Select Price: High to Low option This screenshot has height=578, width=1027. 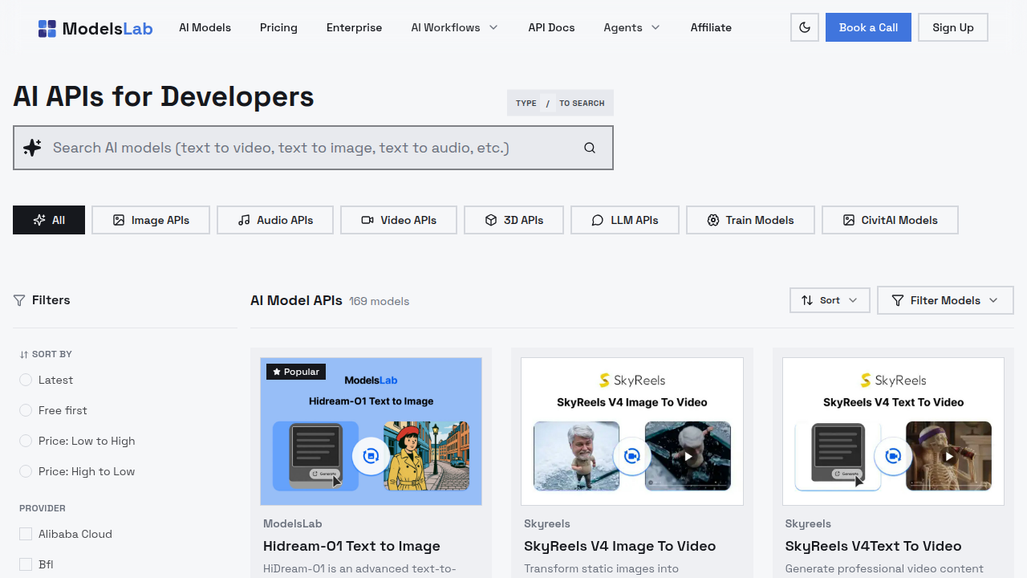pos(26,471)
